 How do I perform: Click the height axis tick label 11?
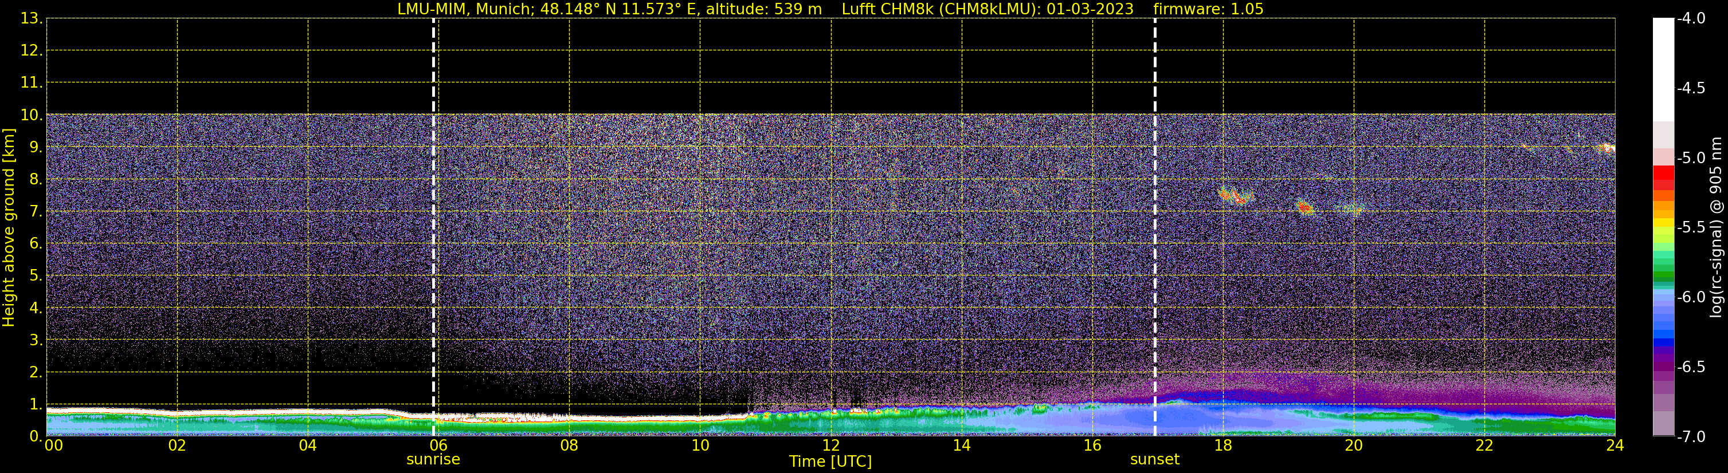[x=32, y=83]
